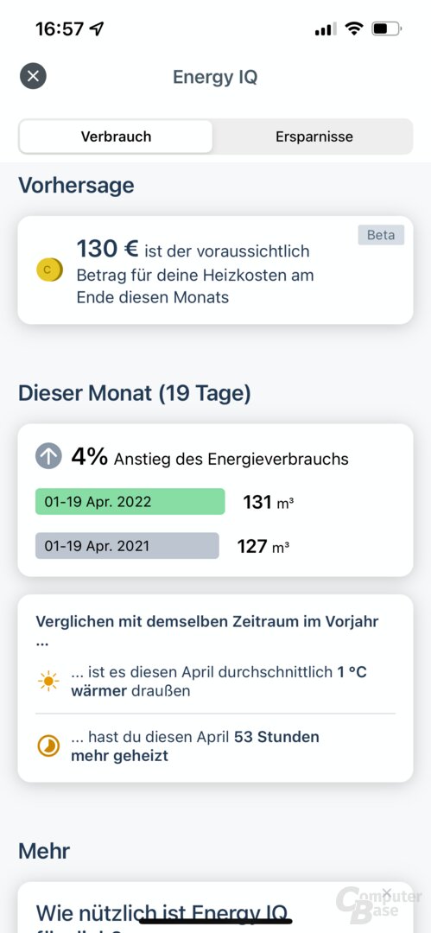This screenshot has width=431, height=933.
Task: Open the 53 Stunden mehr geheizt row
Action: (x=216, y=746)
